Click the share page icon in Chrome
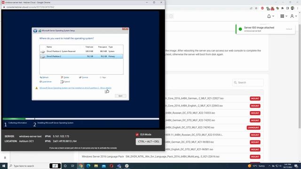Screen dimensions: 301x169 [251, 8]
